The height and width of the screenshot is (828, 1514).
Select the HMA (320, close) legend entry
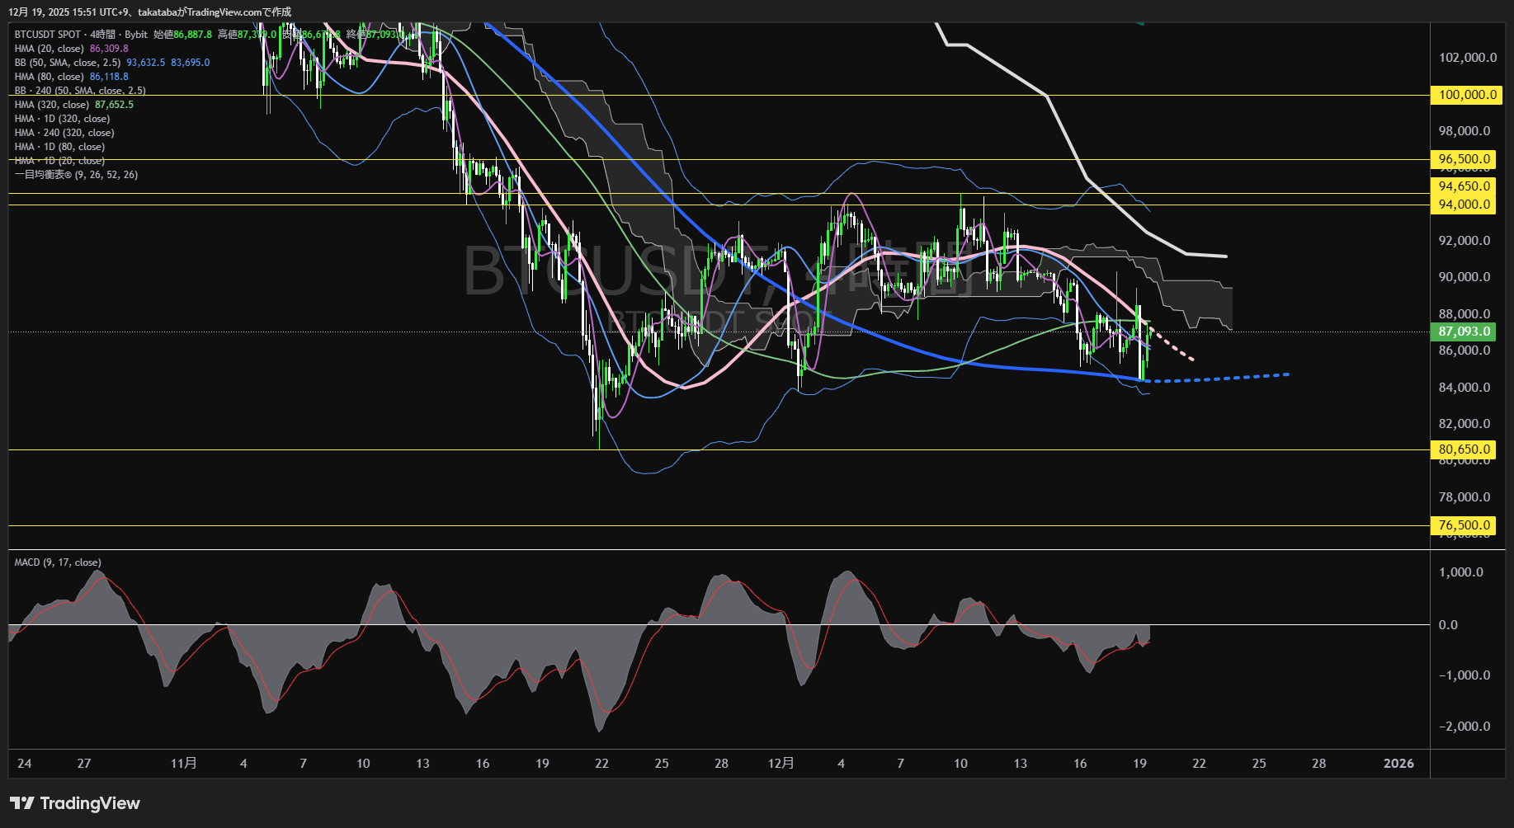tap(52, 105)
